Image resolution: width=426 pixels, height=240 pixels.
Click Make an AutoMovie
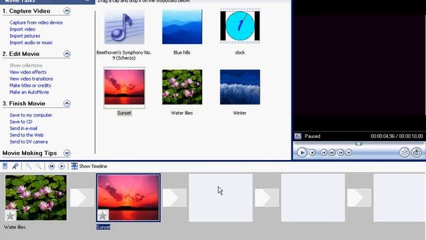pyautogui.click(x=29, y=92)
